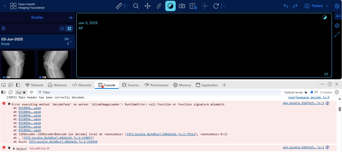
Task: Expand the measurement tools dropdown arrow
Action: (127, 6)
